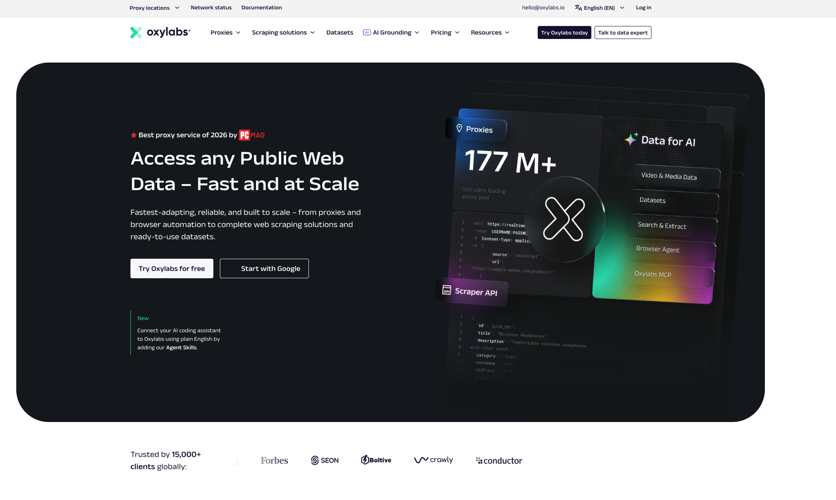Open the Network status link
This screenshot has height=500, width=836.
[x=211, y=8]
